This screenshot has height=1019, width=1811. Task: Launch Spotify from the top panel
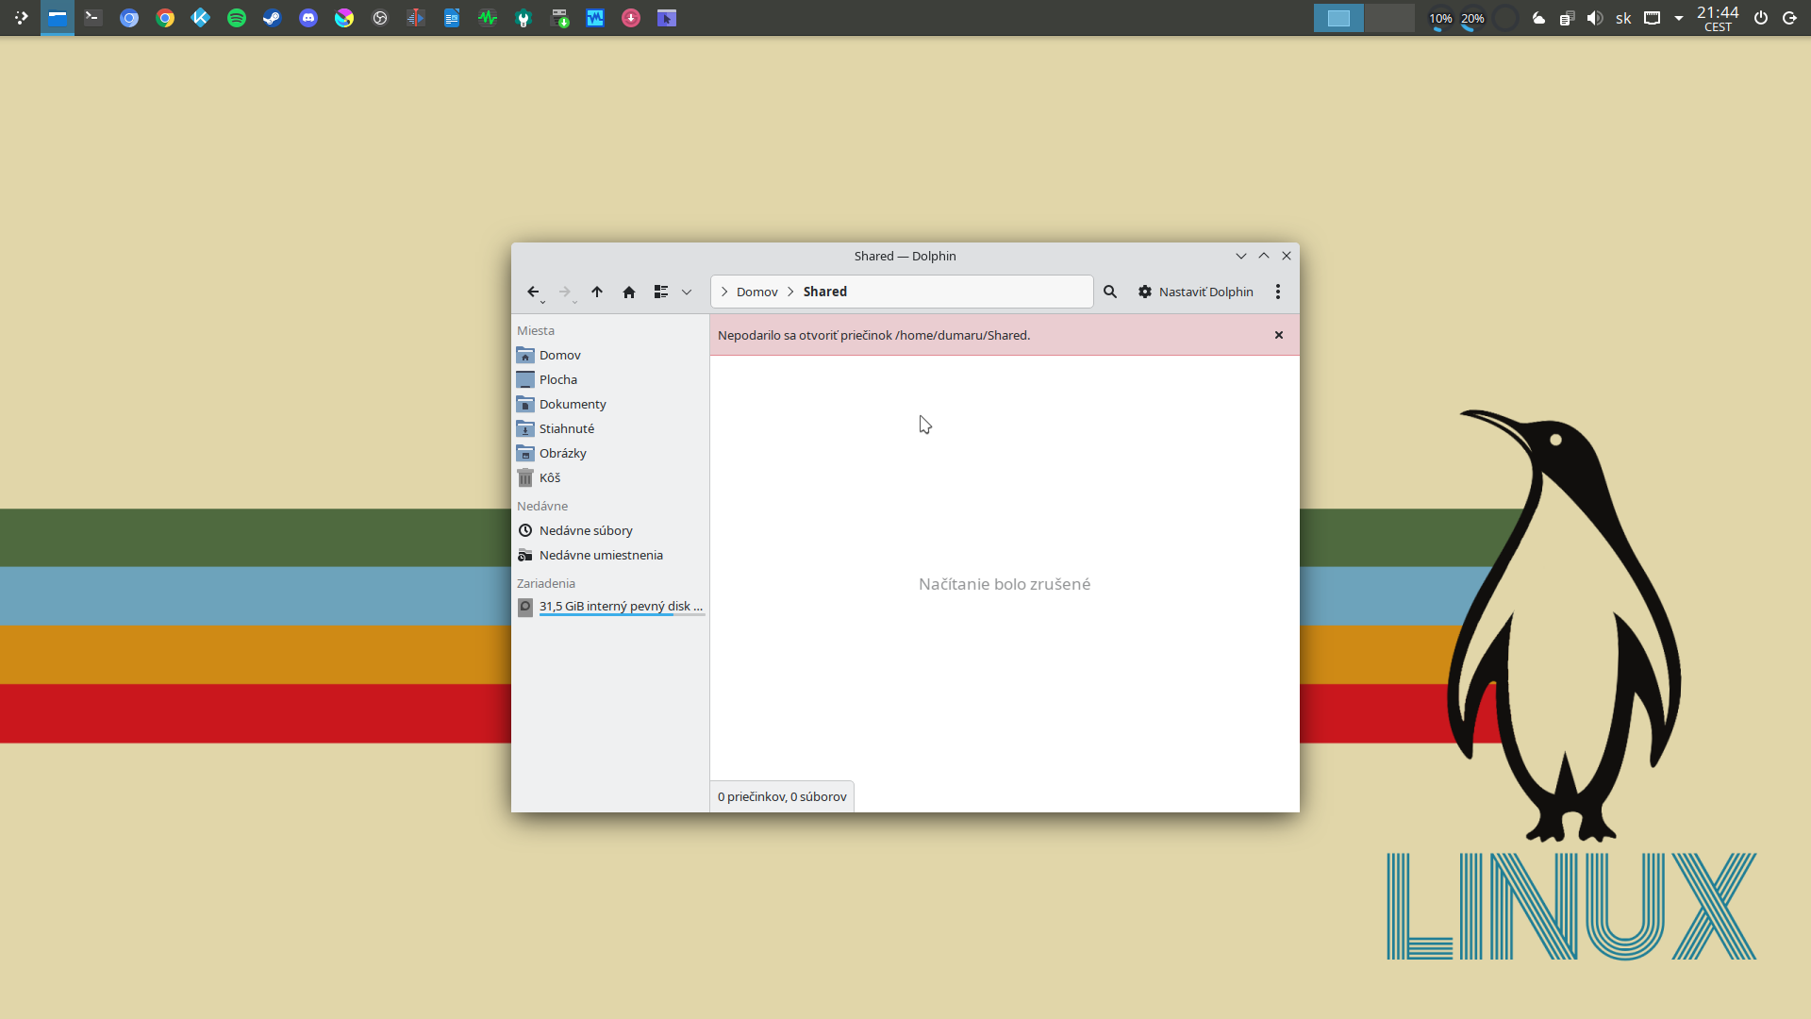[237, 18]
